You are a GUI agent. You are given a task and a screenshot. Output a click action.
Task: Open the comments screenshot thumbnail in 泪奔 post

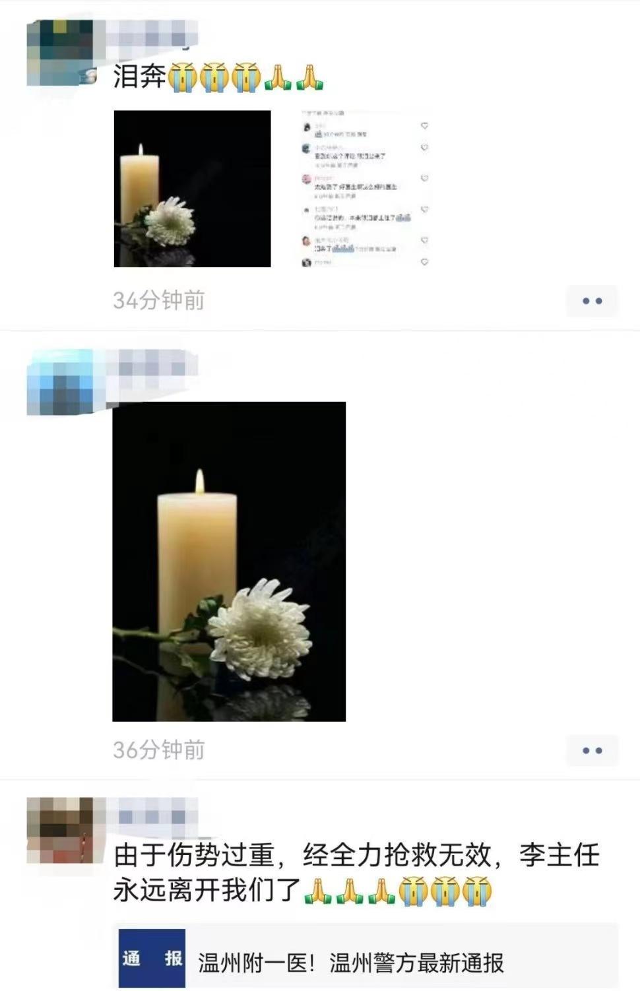click(364, 189)
